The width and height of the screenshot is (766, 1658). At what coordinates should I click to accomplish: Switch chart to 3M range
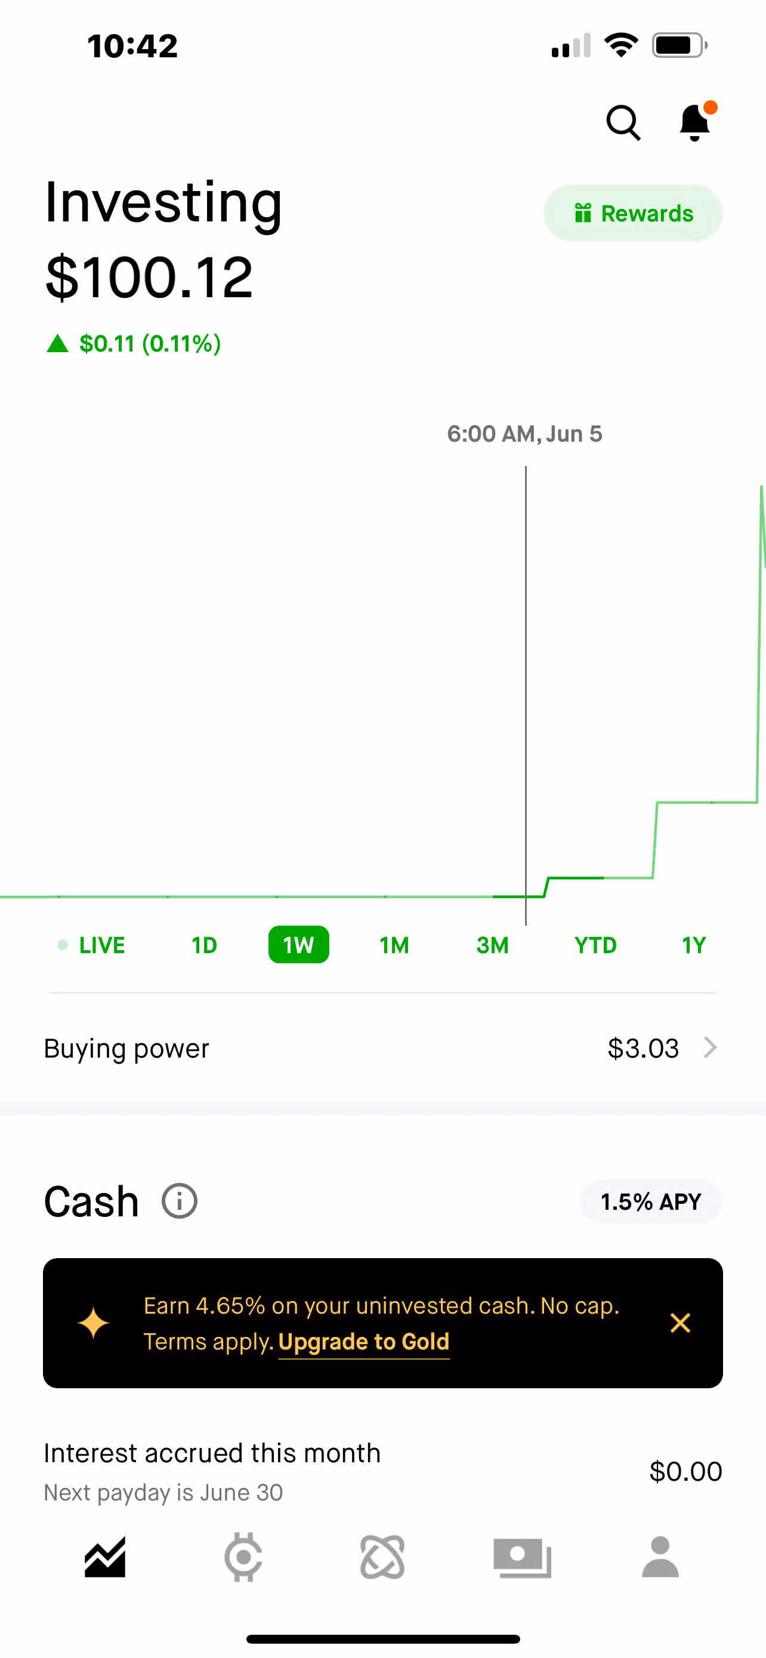[x=493, y=945]
